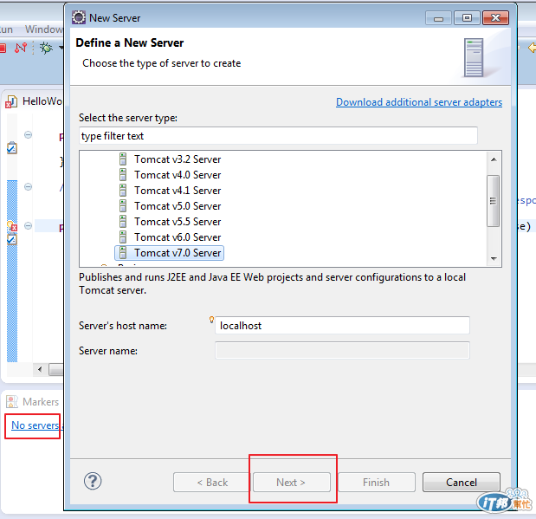This screenshot has width=536, height=519.
Task: Select Tomcat v6.0 Server in the list
Action: [x=177, y=237]
